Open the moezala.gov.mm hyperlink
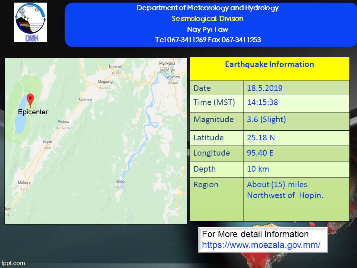Image resolution: width=357 pixels, height=268 pixels. pyautogui.click(x=261, y=245)
